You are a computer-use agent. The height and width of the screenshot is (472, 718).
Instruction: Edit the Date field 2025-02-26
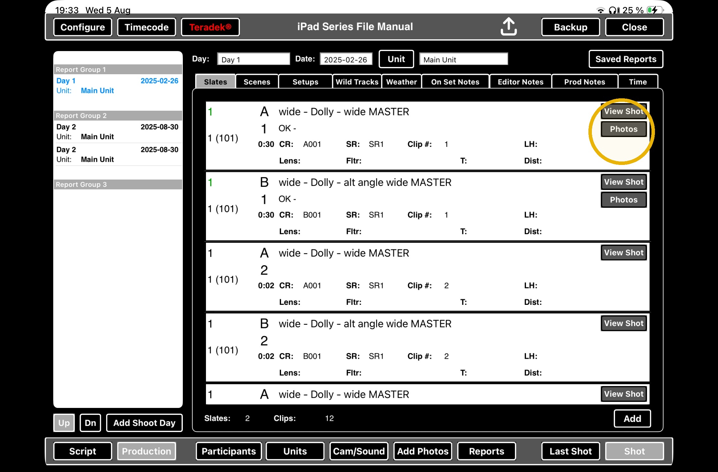click(x=346, y=59)
